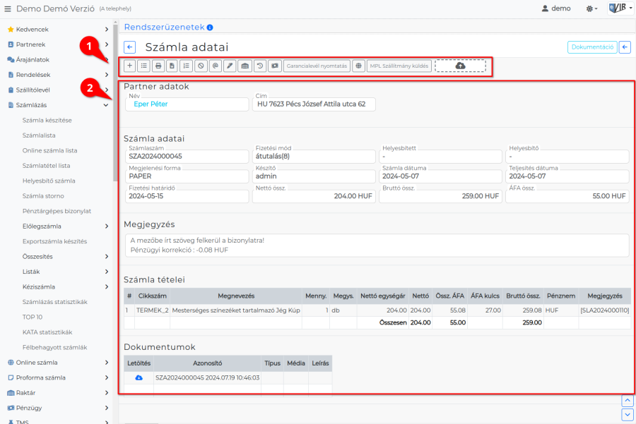Click the info icon next to Rendszerüzenetek
Image resolution: width=636 pixels, height=424 pixels.
(x=210, y=28)
